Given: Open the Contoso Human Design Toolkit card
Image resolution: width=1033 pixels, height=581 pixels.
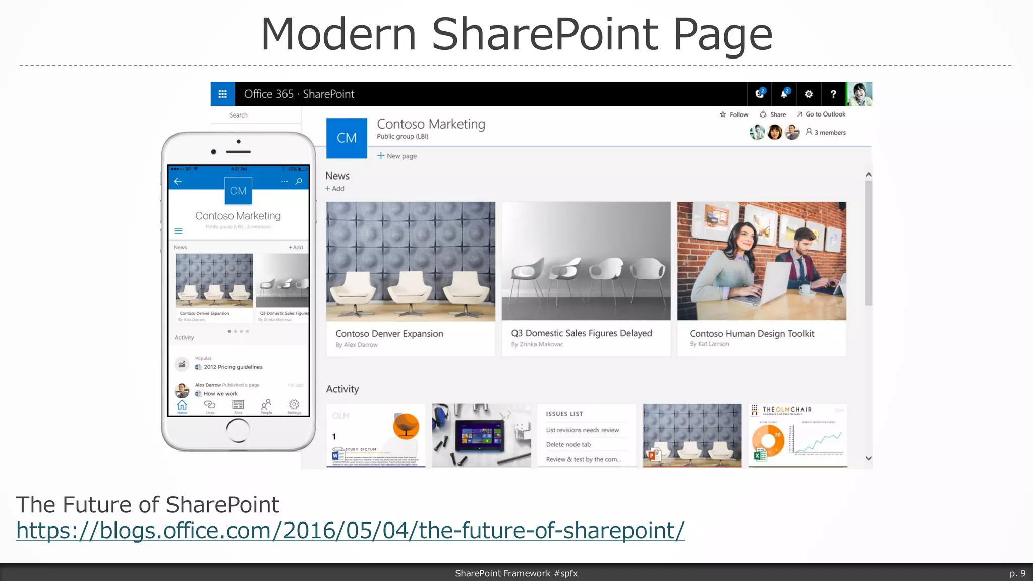Looking at the screenshot, I should tap(762, 279).
